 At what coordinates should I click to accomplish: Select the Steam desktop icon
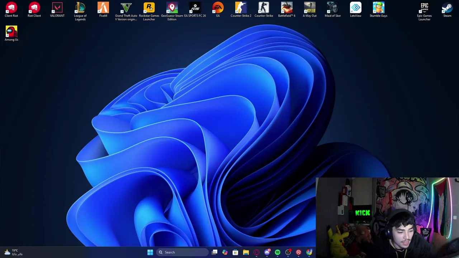tap(447, 10)
